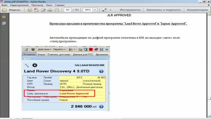Click the bug icon beside Действия
This screenshot has width=211, height=119.
click(x=33, y=50)
